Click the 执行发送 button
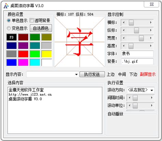 tap(92, 74)
